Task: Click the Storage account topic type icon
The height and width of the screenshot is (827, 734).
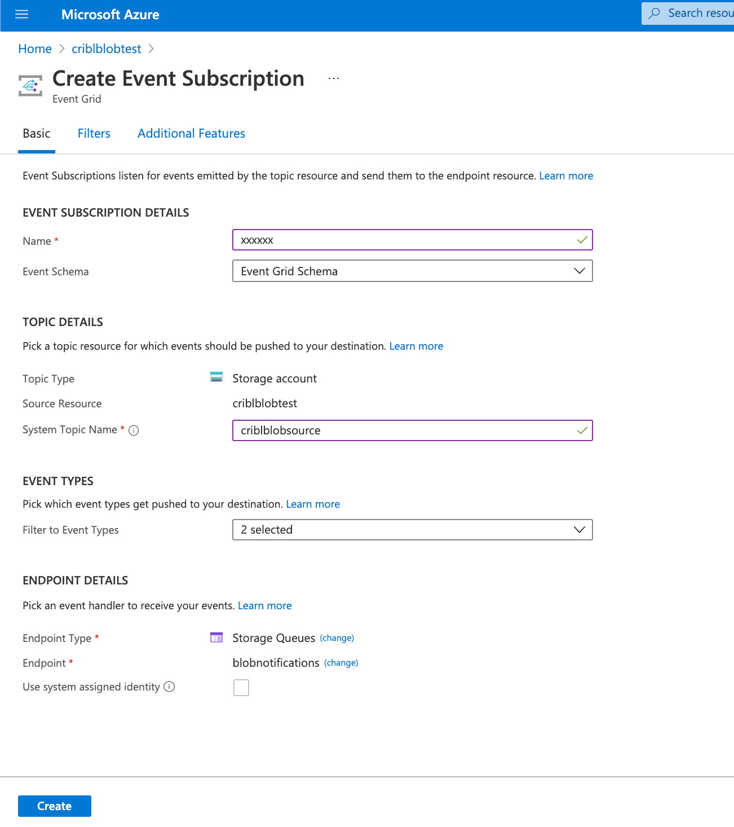Action: tap(216, 377)
